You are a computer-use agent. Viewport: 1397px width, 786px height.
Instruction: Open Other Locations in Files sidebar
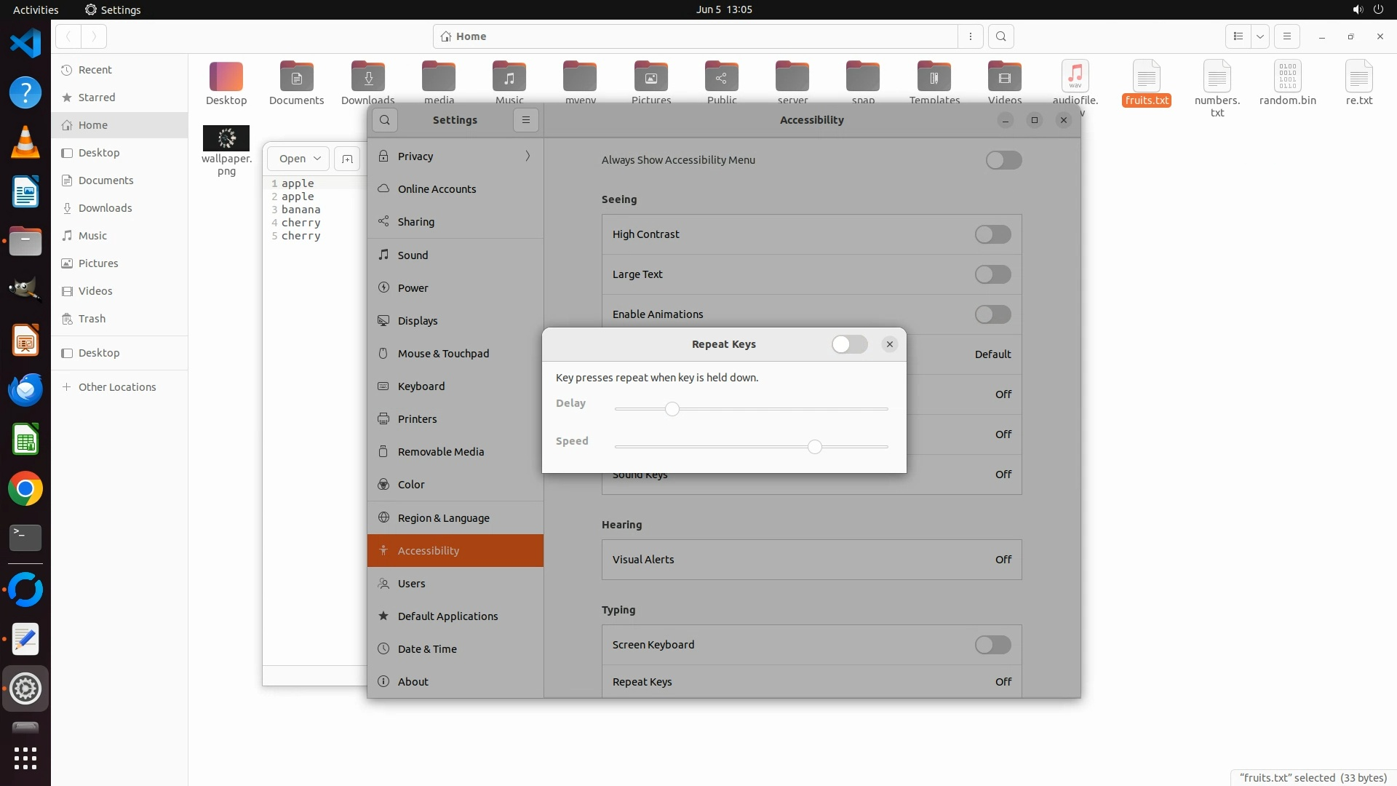pyautogui.click(x=117, y=387)
